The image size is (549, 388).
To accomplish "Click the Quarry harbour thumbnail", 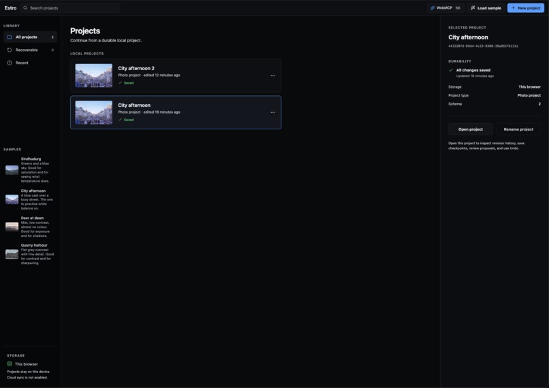I will pos(12,254).
